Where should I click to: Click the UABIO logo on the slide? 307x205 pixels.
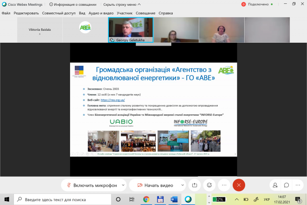(x=121, y=123)
